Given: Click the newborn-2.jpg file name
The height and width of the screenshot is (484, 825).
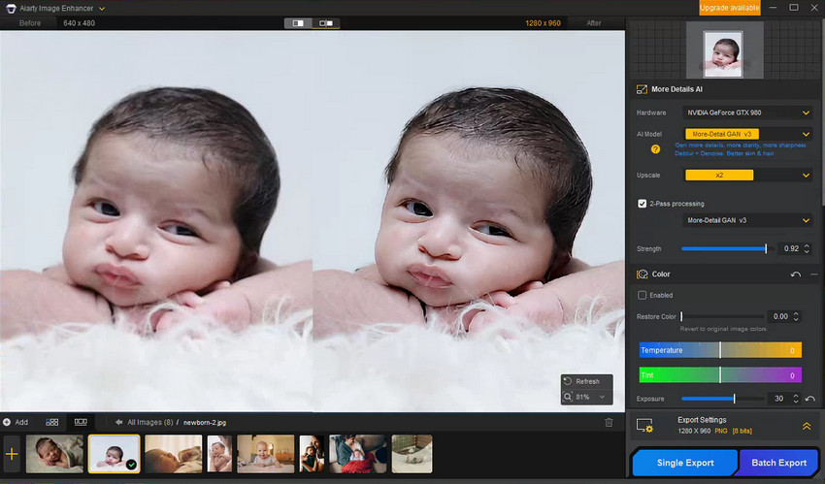Looking at the screenshot, I should pos(205,423).
